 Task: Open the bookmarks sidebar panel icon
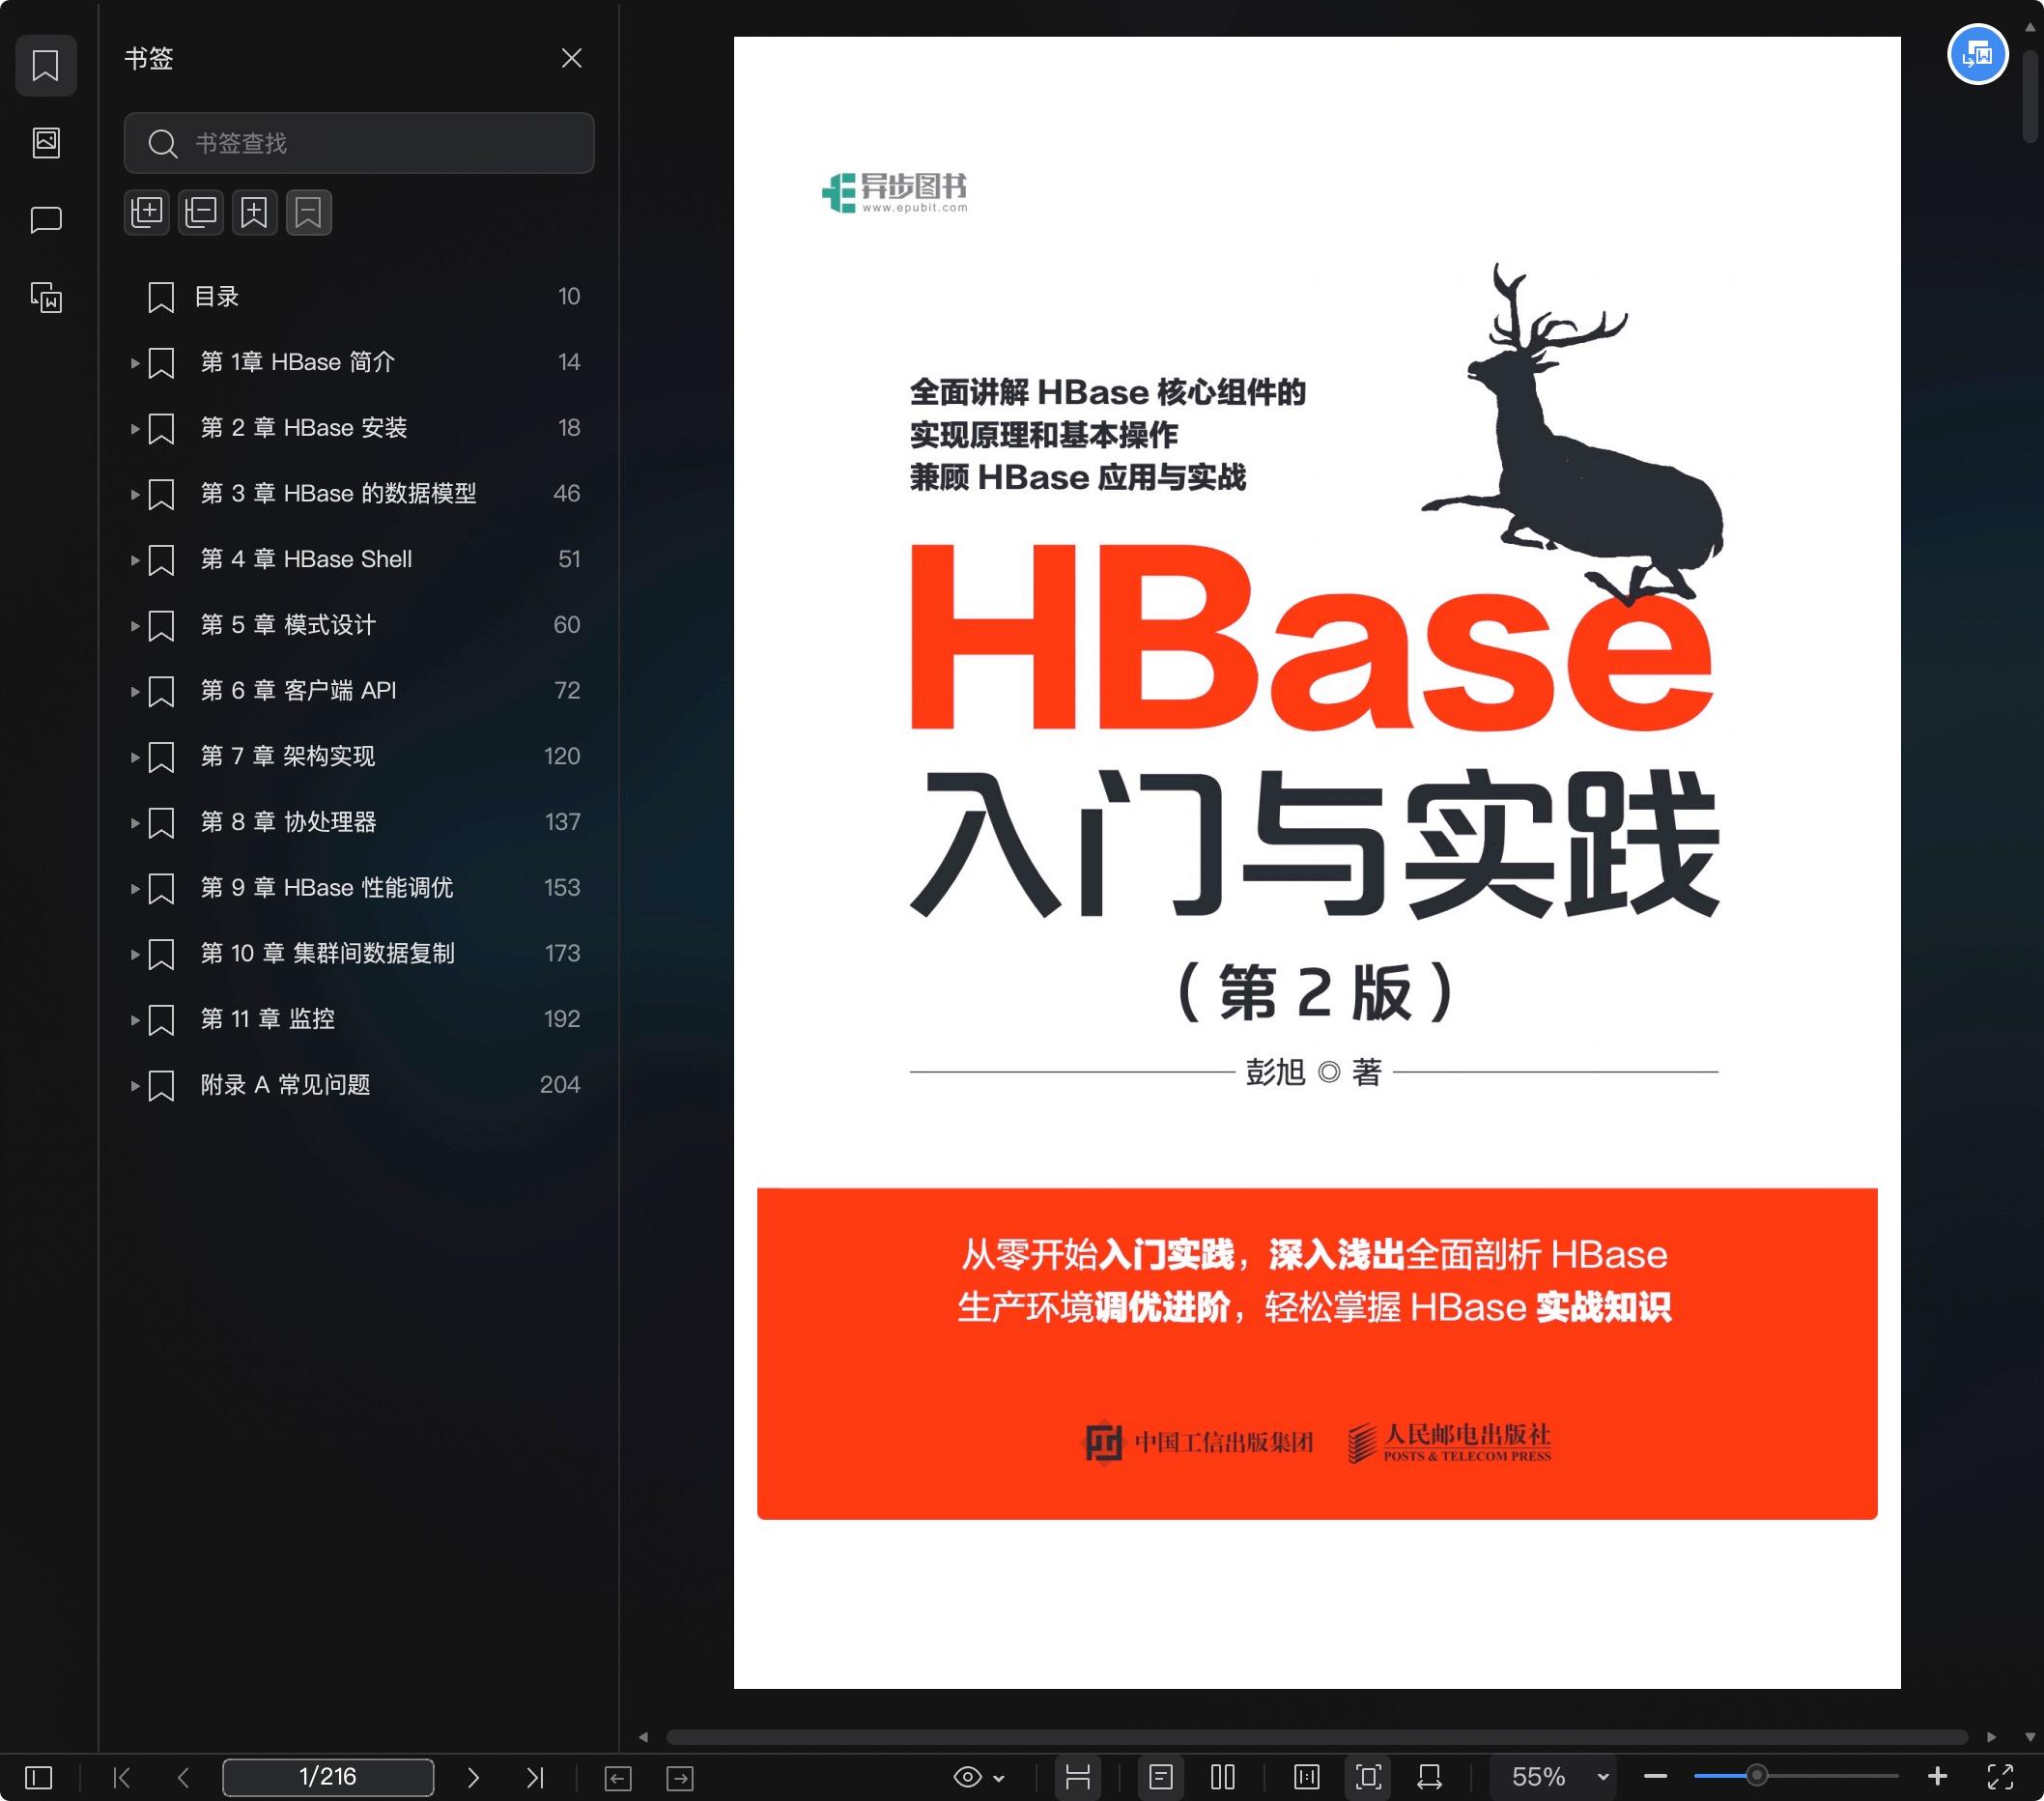pos(46,66)
